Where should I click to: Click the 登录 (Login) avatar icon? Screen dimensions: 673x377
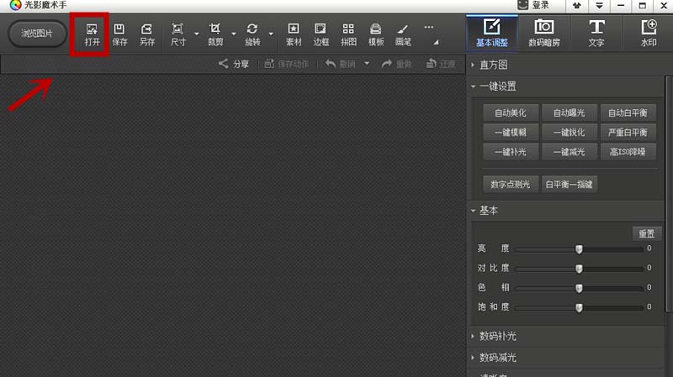pyautogui.click(x=522, y=5)
